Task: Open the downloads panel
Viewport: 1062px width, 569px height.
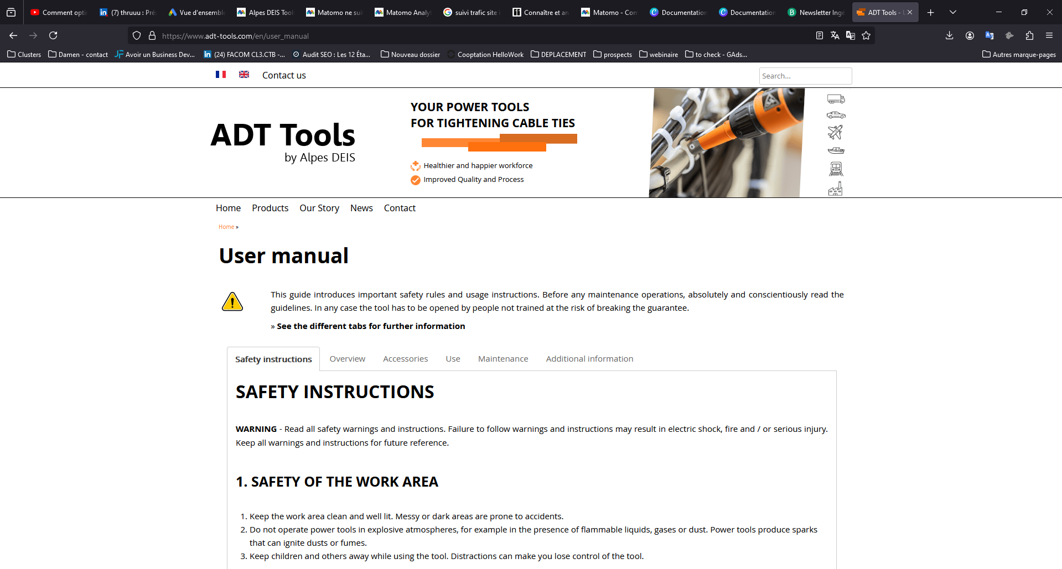Action: click(950, 35)
